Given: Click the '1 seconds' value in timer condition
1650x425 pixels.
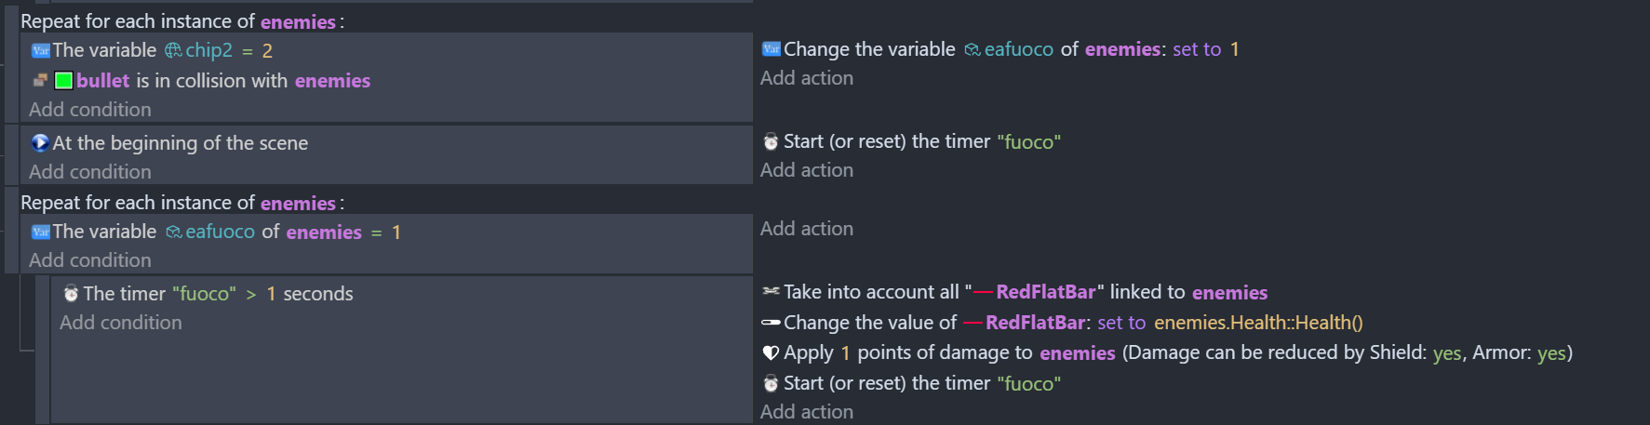Looking at the screenshot, I should point(271,294).
